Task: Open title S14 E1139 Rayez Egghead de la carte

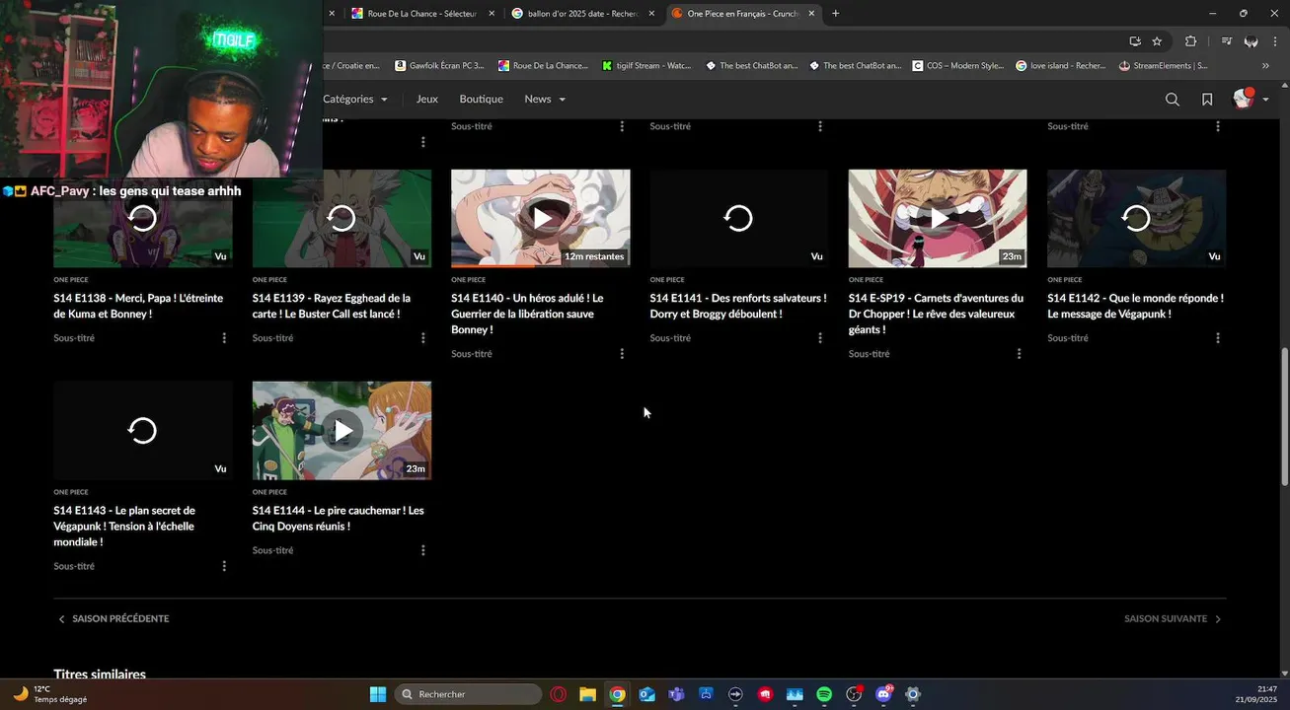Action: coord(332,306)
